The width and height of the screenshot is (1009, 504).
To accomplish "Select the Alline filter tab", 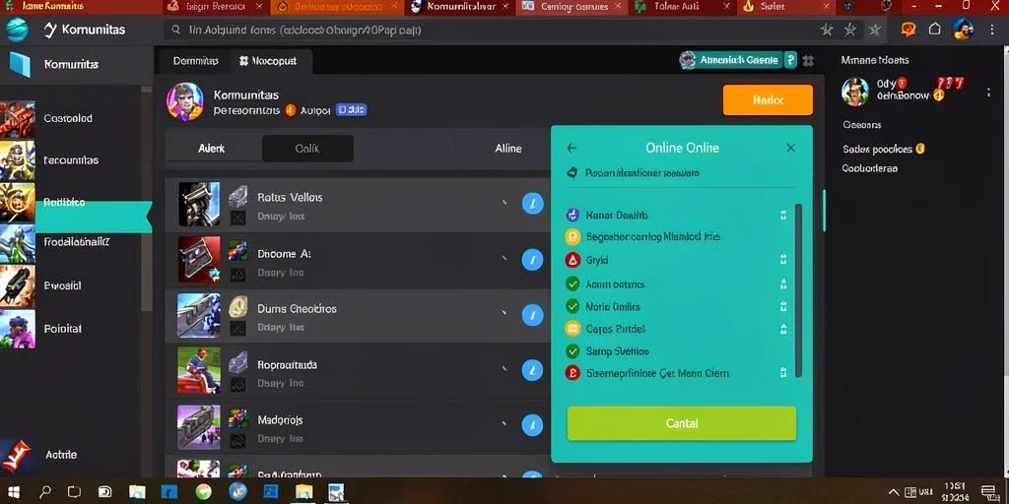I will (507, 149).
